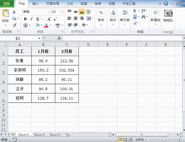Open the Camera (照相机) tool
This screenshot has height=142, width=185.
point(168,16)
